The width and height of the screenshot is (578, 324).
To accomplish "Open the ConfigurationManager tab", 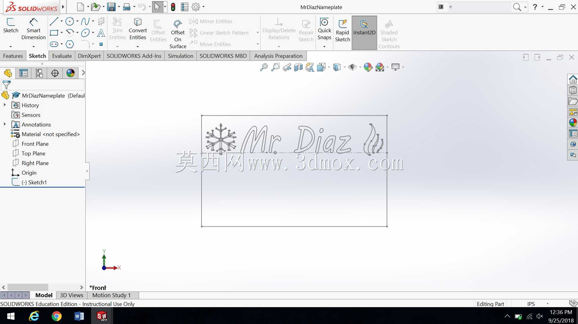I will coord(39,73).
